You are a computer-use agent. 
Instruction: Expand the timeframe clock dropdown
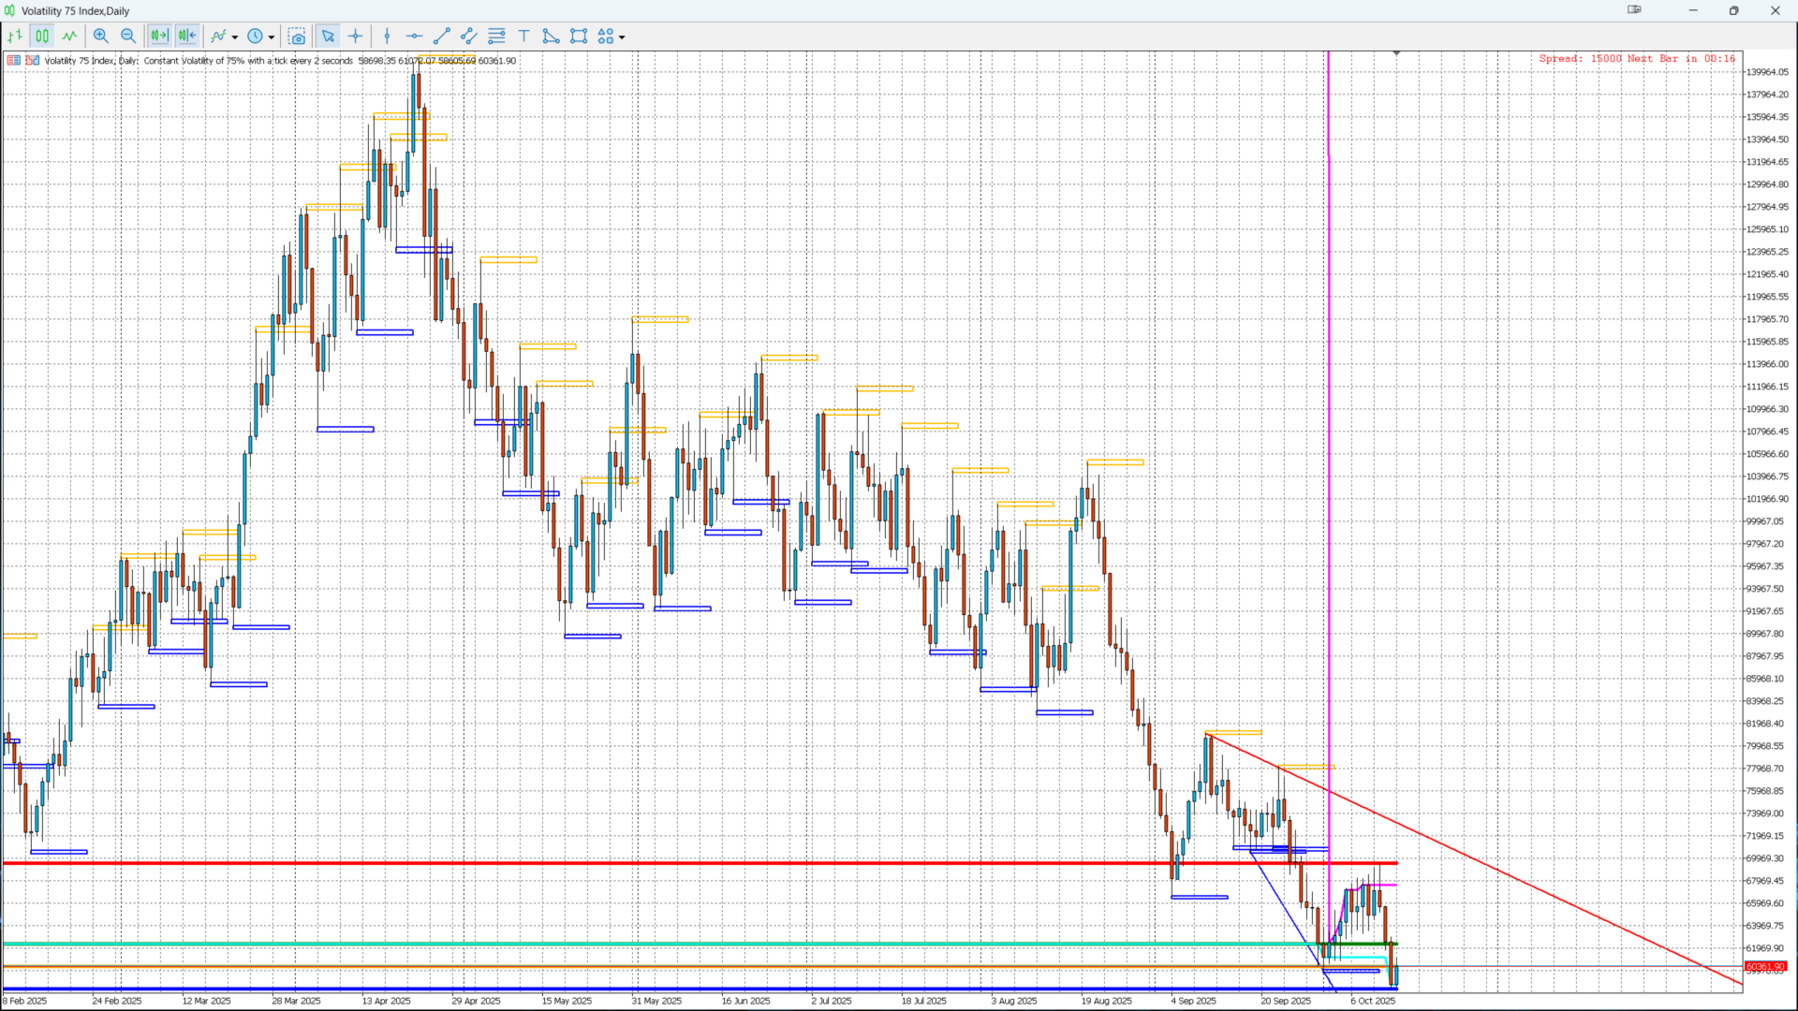click(x=272, y=37)
